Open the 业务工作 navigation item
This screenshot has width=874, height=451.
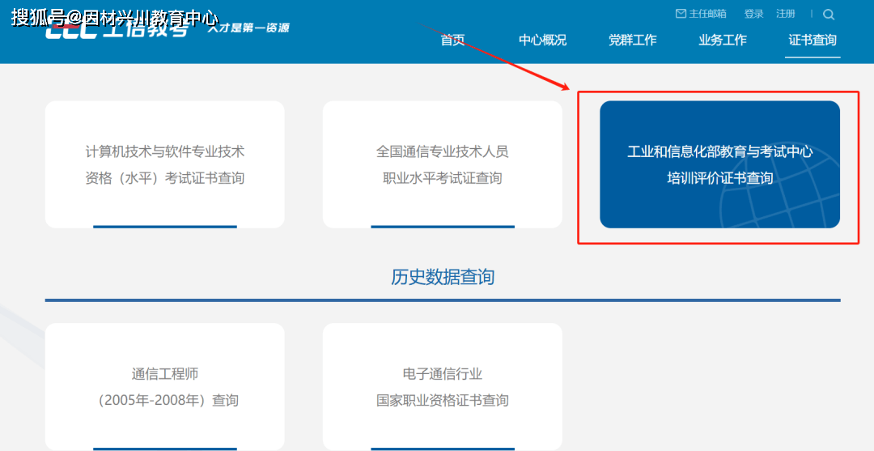(x=723, y=40)
